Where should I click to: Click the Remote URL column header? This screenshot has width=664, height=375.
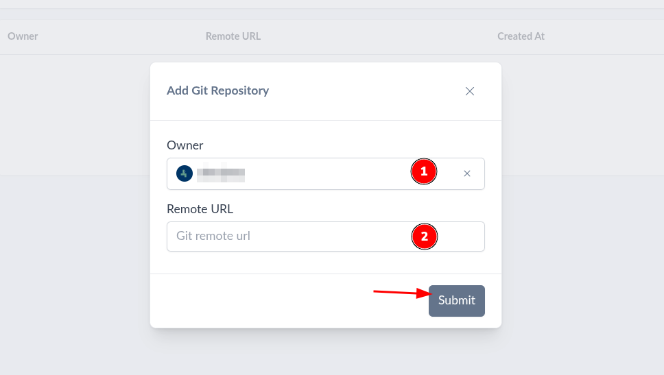coord(233,36)
